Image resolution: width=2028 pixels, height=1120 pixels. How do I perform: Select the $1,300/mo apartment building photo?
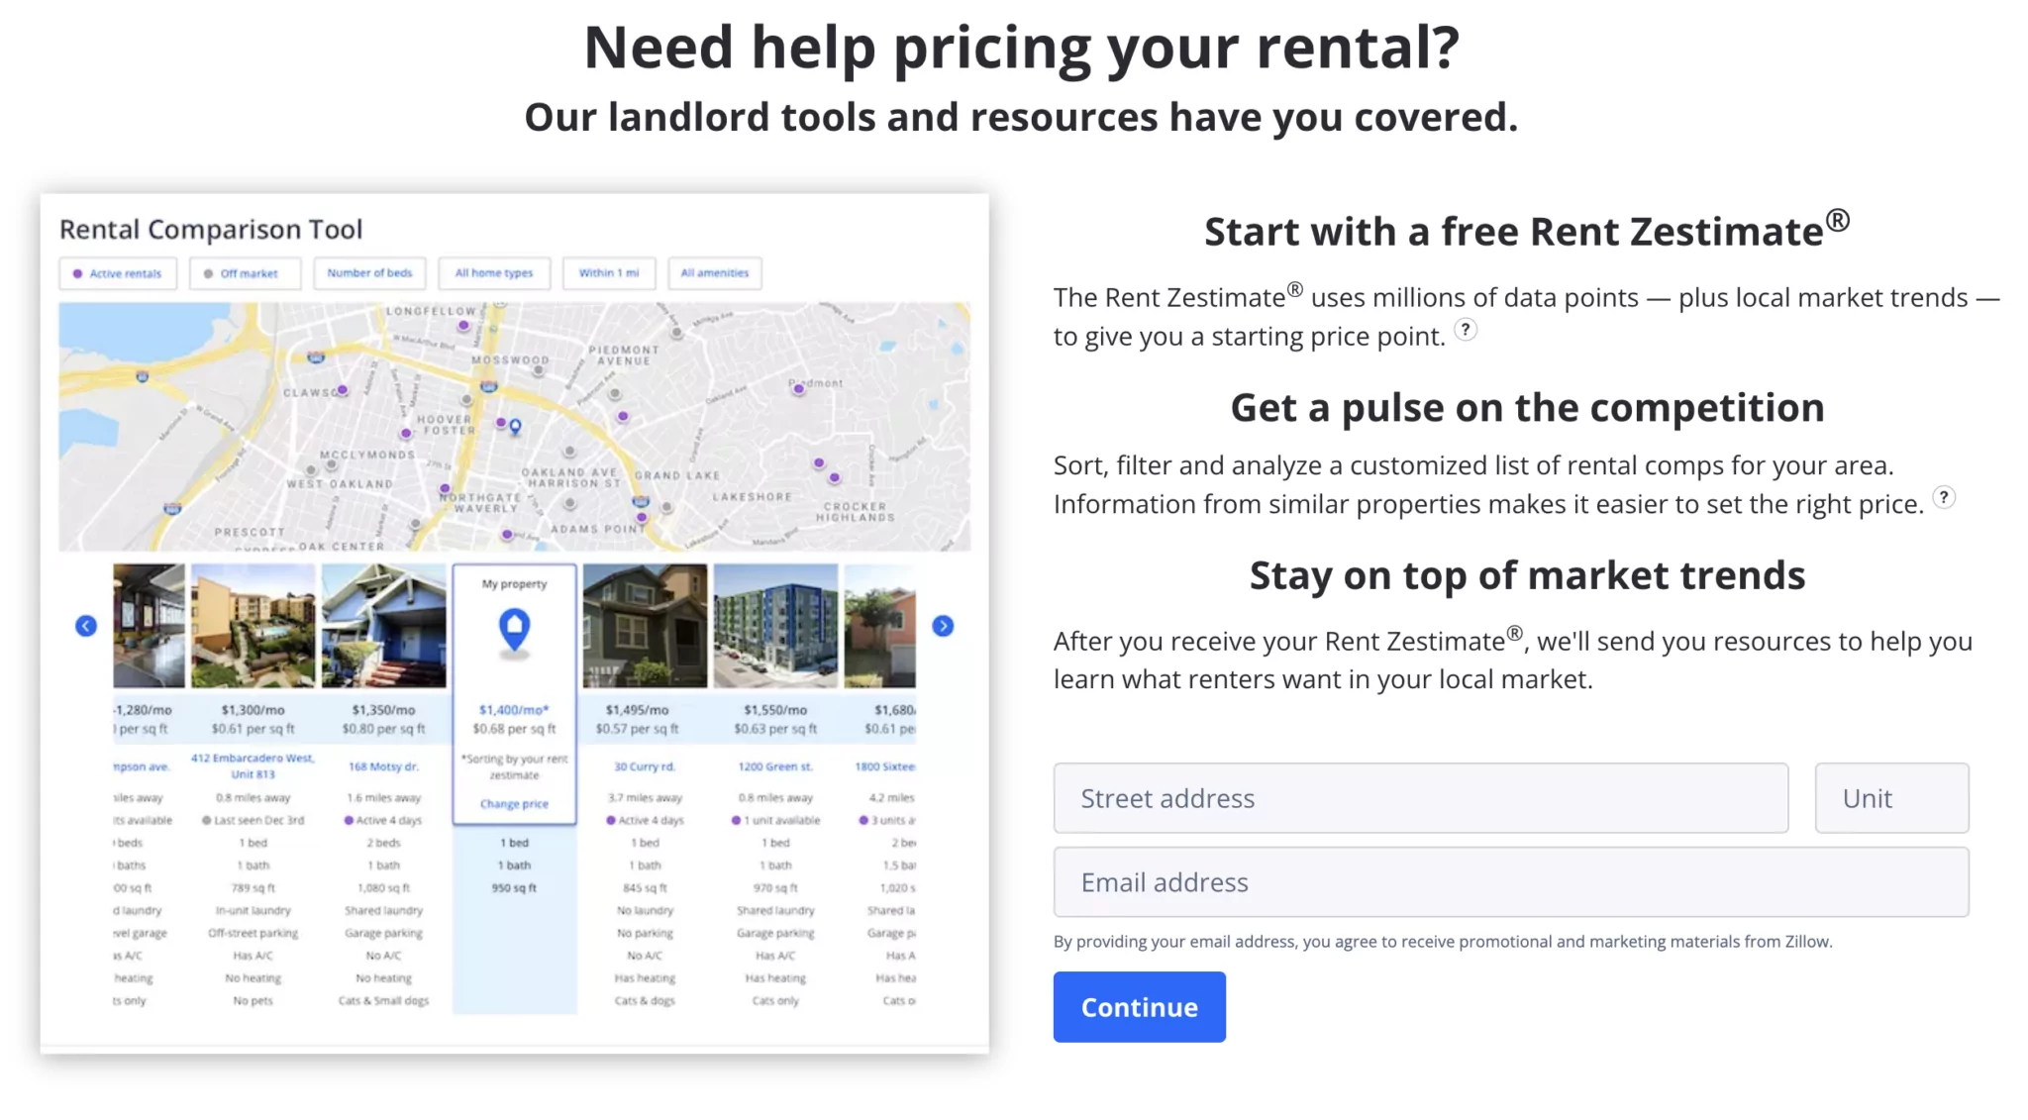click(253, 626)
